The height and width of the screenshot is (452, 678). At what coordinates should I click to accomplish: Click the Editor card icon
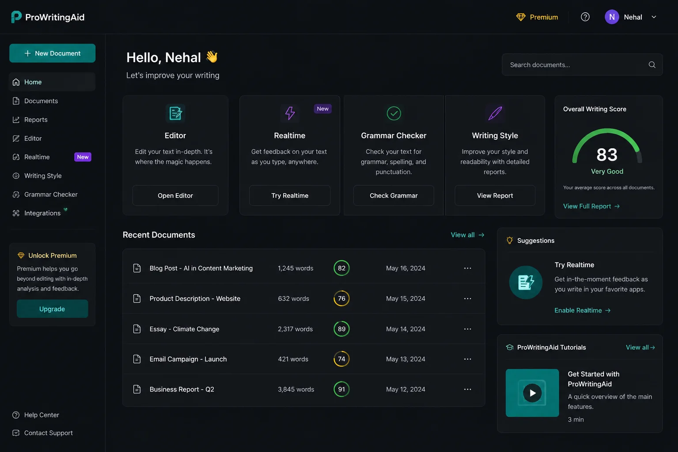(x=175, y=113)
